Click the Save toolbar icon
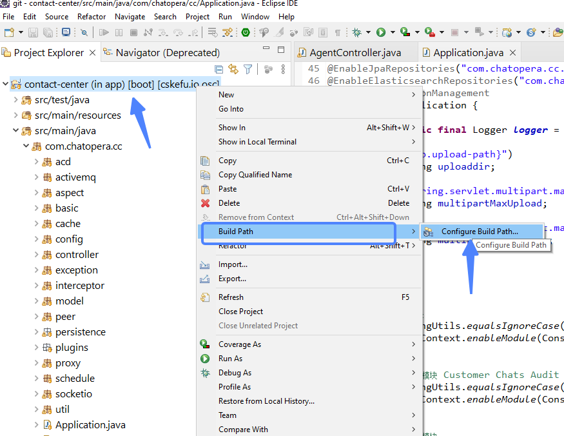The height and width of the screenshot is (436, 564). click(33, 32)
